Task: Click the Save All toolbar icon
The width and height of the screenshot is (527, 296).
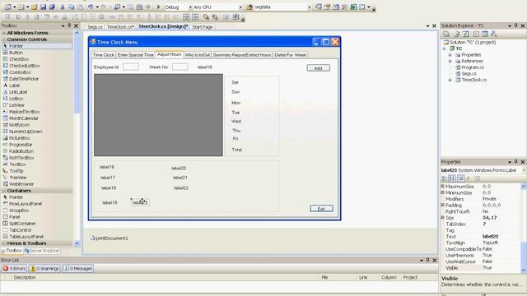Action: (x=52, y=7)
